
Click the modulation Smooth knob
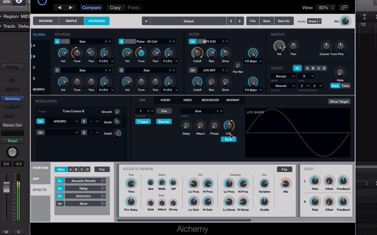(x=117, y=112)
